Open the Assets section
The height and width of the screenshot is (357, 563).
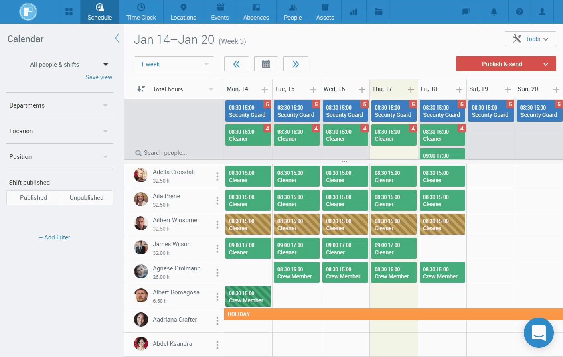(325, 12)
